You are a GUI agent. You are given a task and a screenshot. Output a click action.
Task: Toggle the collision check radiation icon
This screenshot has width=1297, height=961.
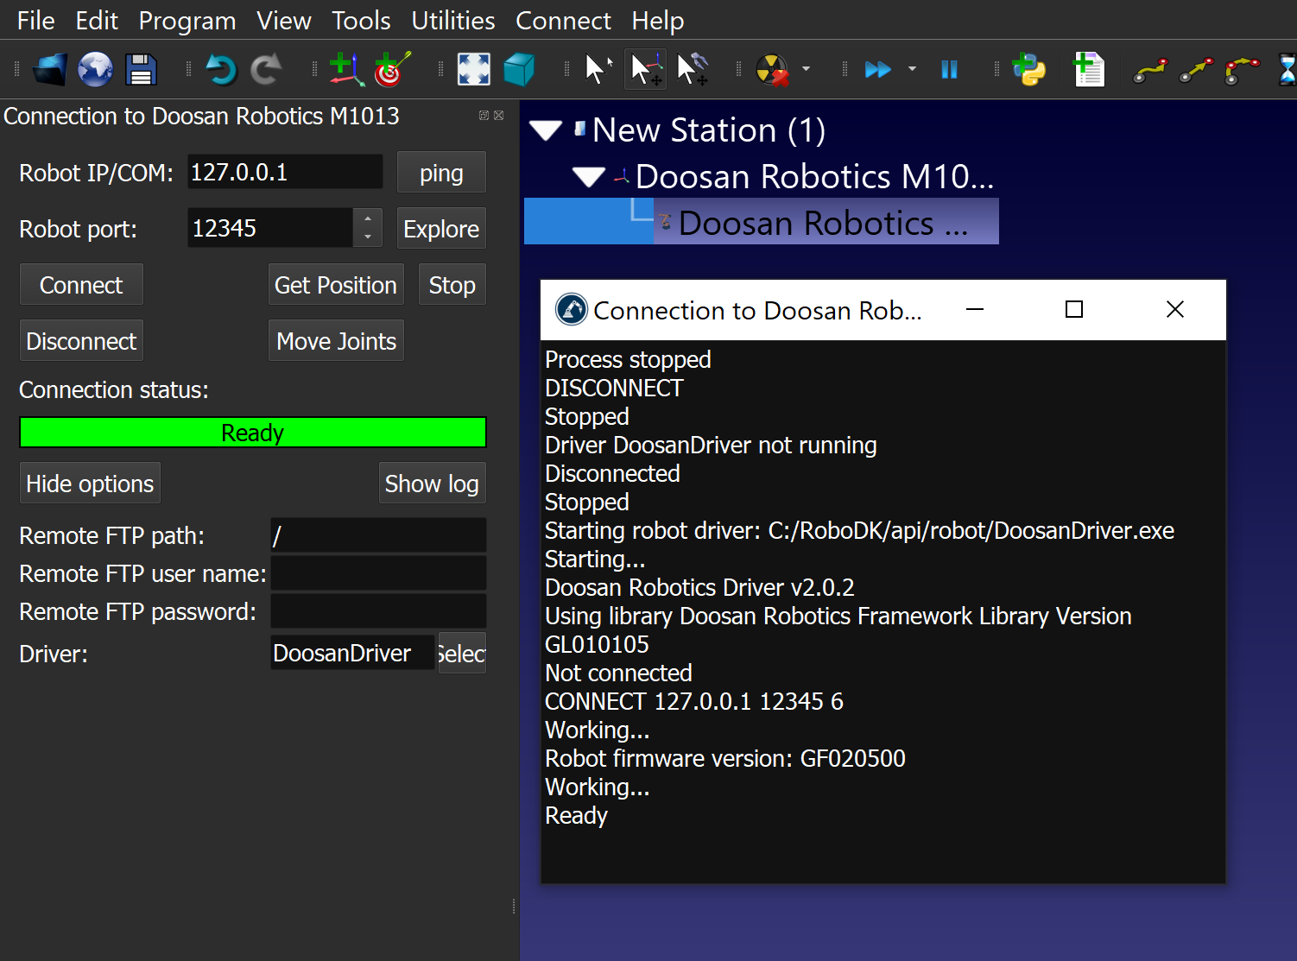[772, 69]
